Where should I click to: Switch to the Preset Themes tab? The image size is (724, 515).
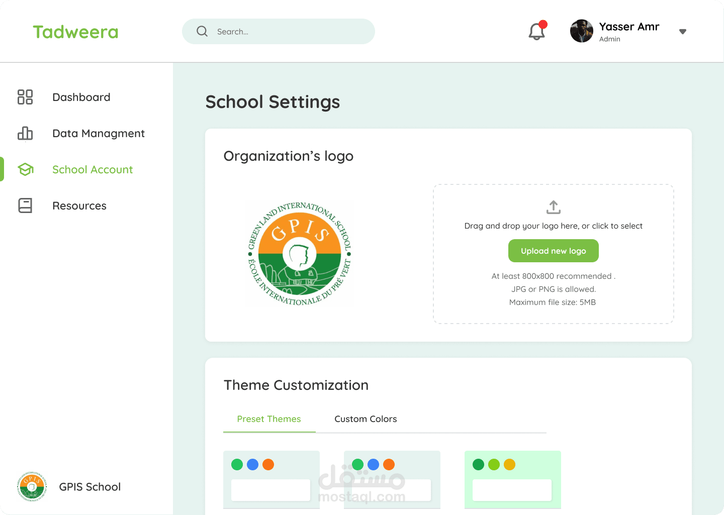269,419
